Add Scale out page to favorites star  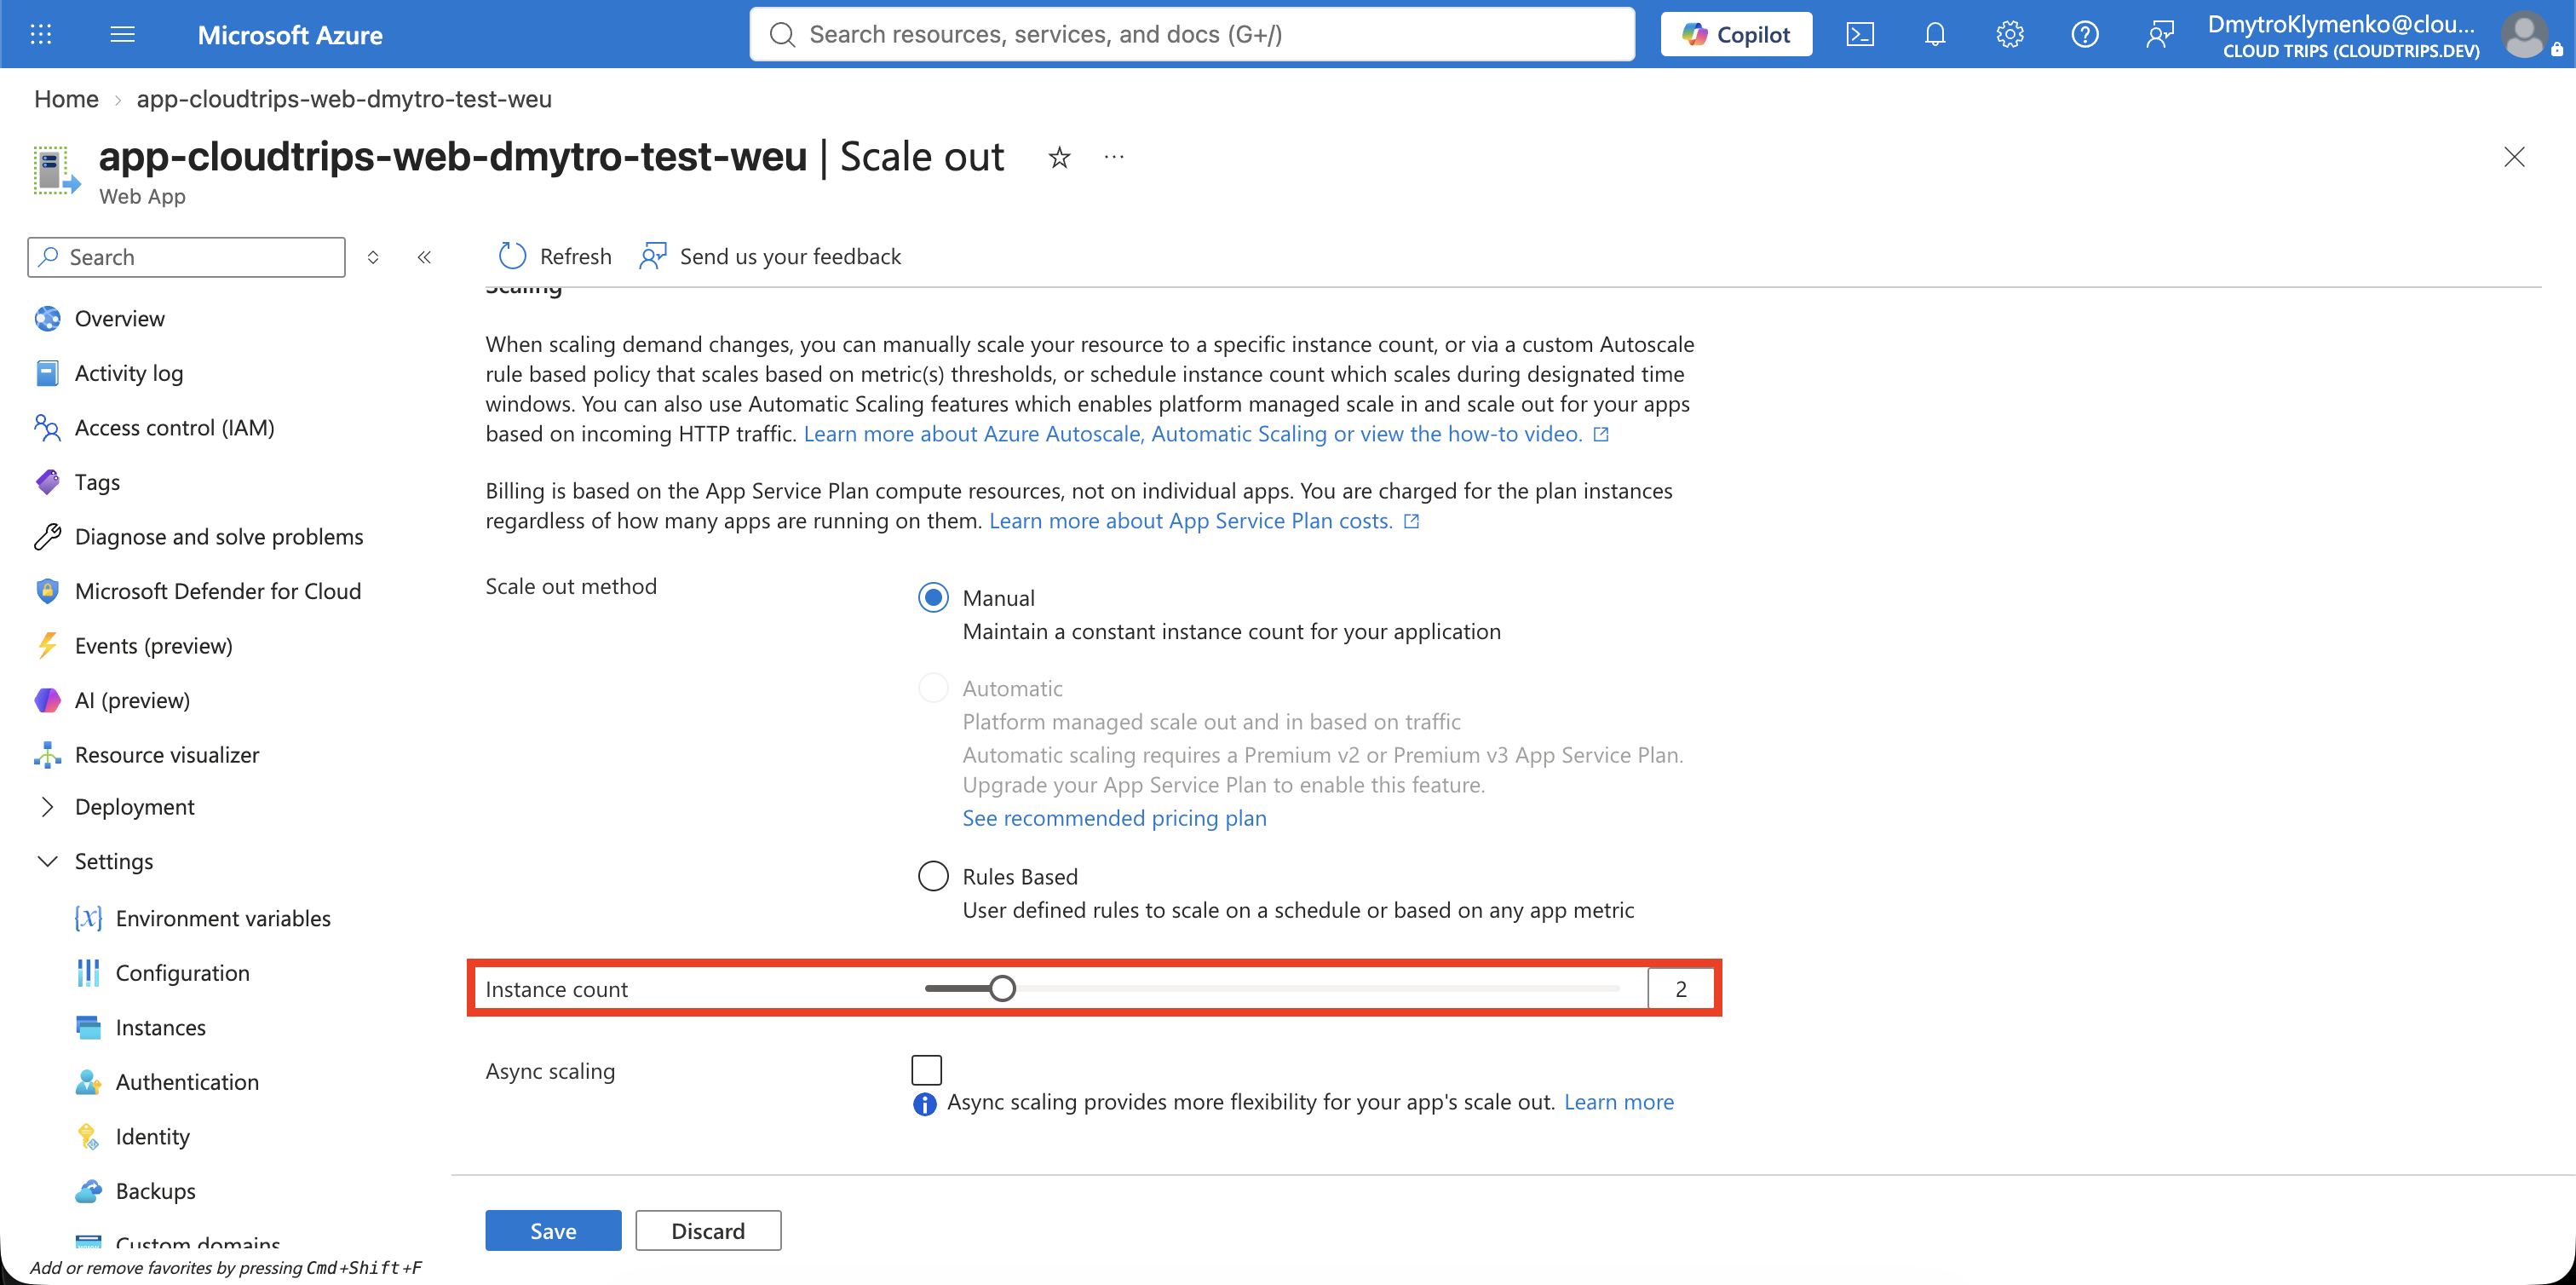click(1059, 157)
